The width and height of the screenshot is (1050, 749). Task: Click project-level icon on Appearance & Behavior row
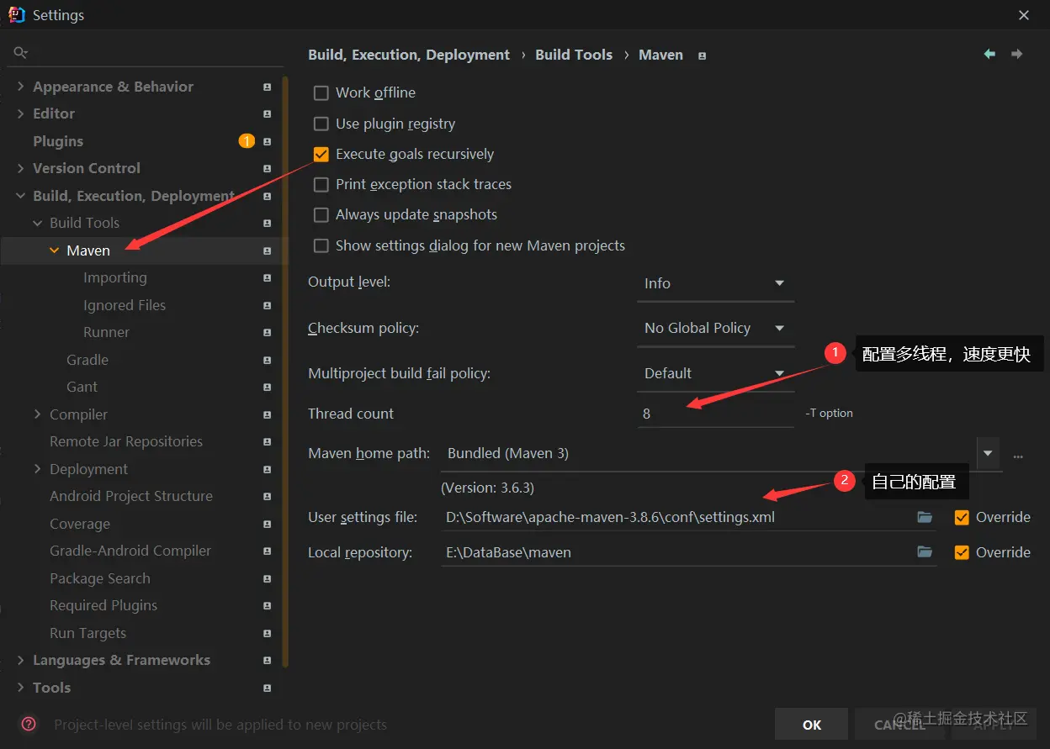[x=267, y=87]
